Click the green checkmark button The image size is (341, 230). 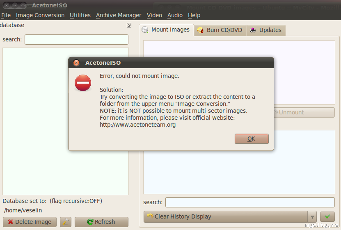click(327, 216)
